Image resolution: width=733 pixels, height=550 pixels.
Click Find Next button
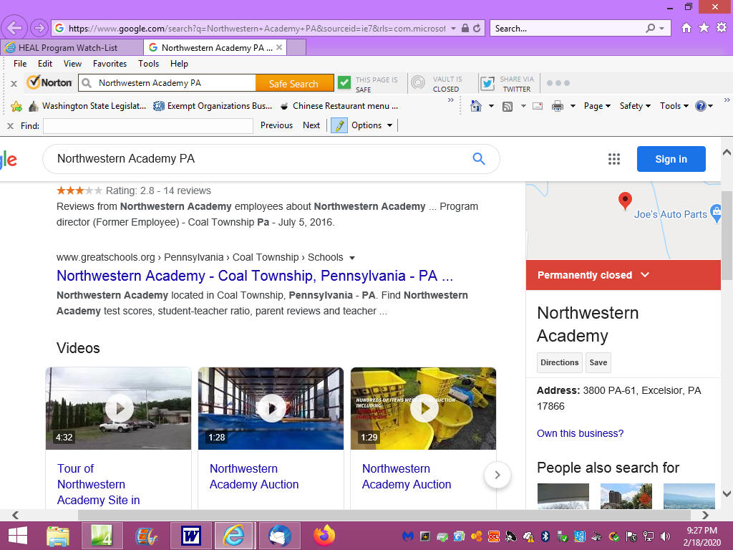pos(311,125)
